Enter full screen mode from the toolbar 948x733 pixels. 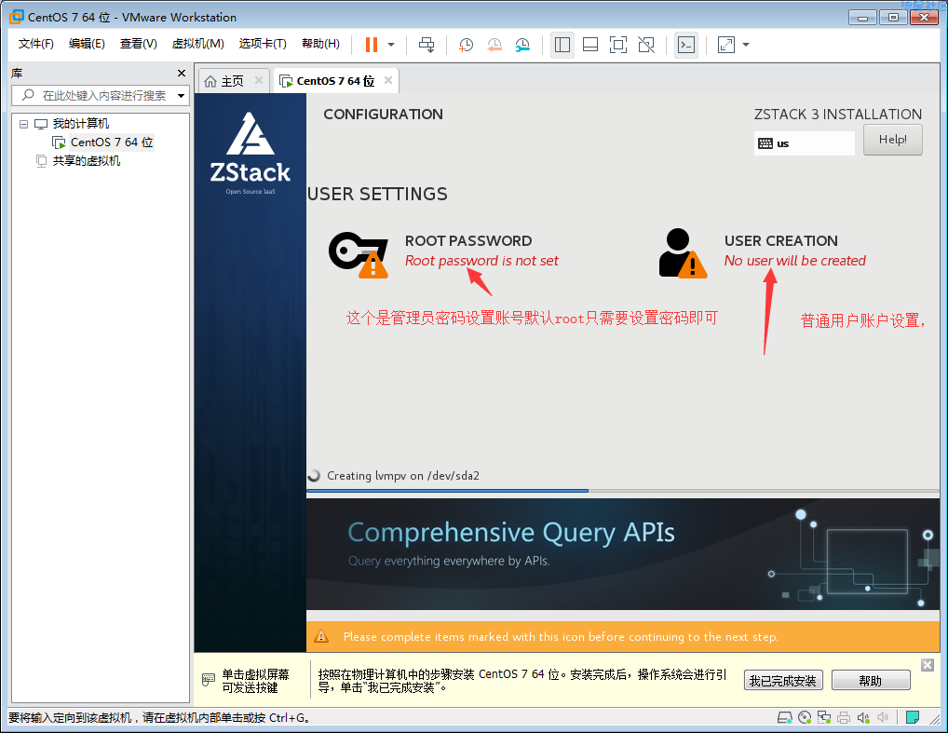coord(618,45)
